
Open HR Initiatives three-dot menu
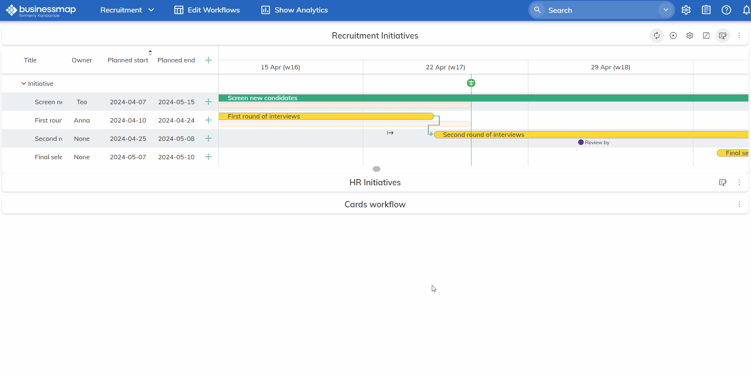click(739, 182)
